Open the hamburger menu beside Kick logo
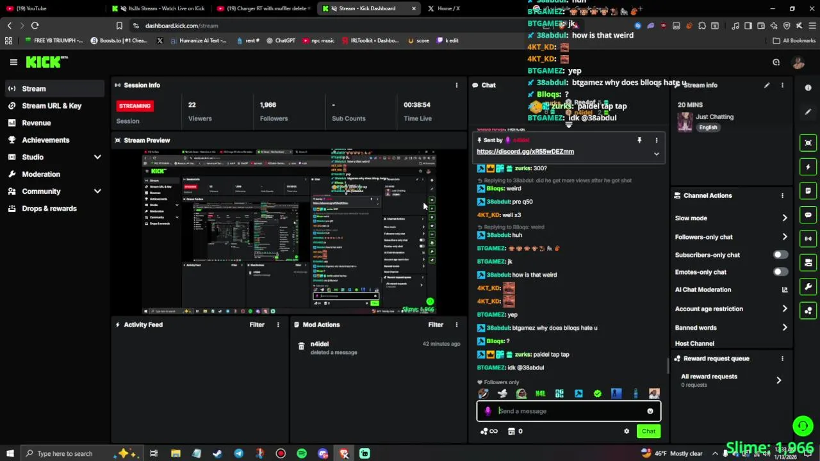Viewport: 820px width, 461px height. (x=13, y=62)
